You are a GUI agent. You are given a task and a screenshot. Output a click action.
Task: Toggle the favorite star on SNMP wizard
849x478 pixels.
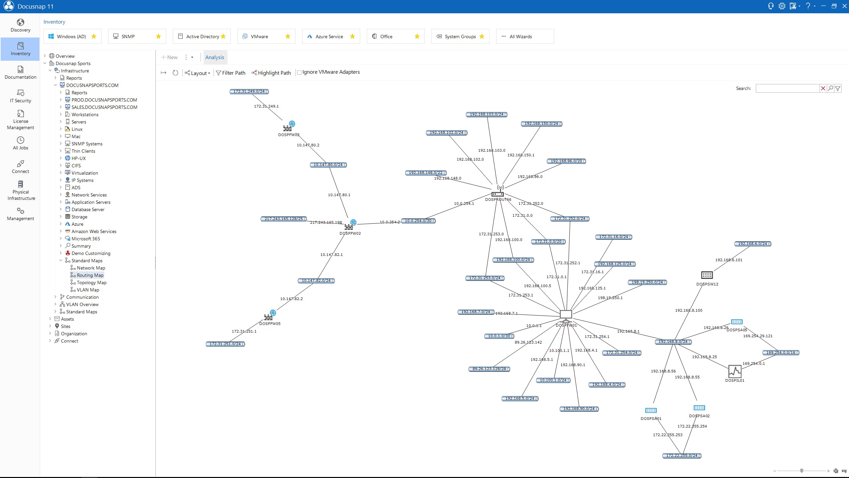159,37
